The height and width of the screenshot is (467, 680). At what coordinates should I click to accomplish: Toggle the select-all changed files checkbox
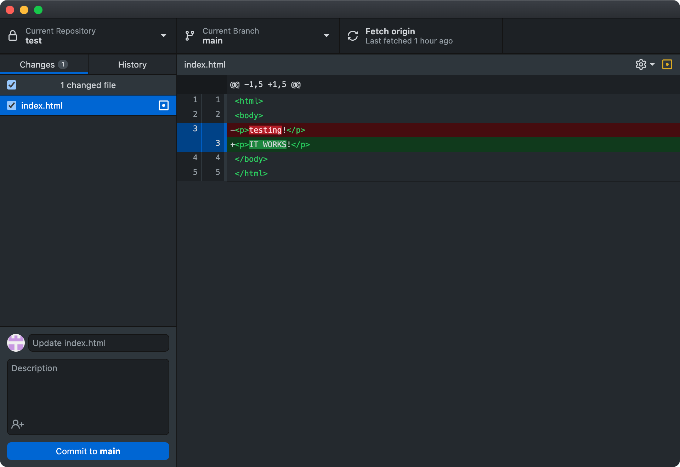[x=12, y=85]
